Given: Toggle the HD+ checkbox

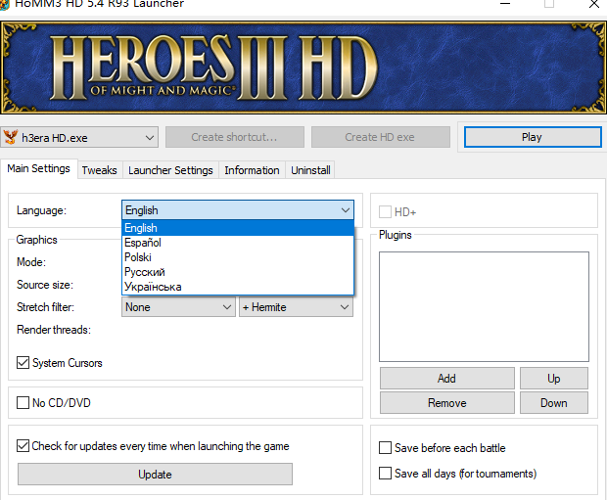Looking at the screenshot, I should click(385, 212).
